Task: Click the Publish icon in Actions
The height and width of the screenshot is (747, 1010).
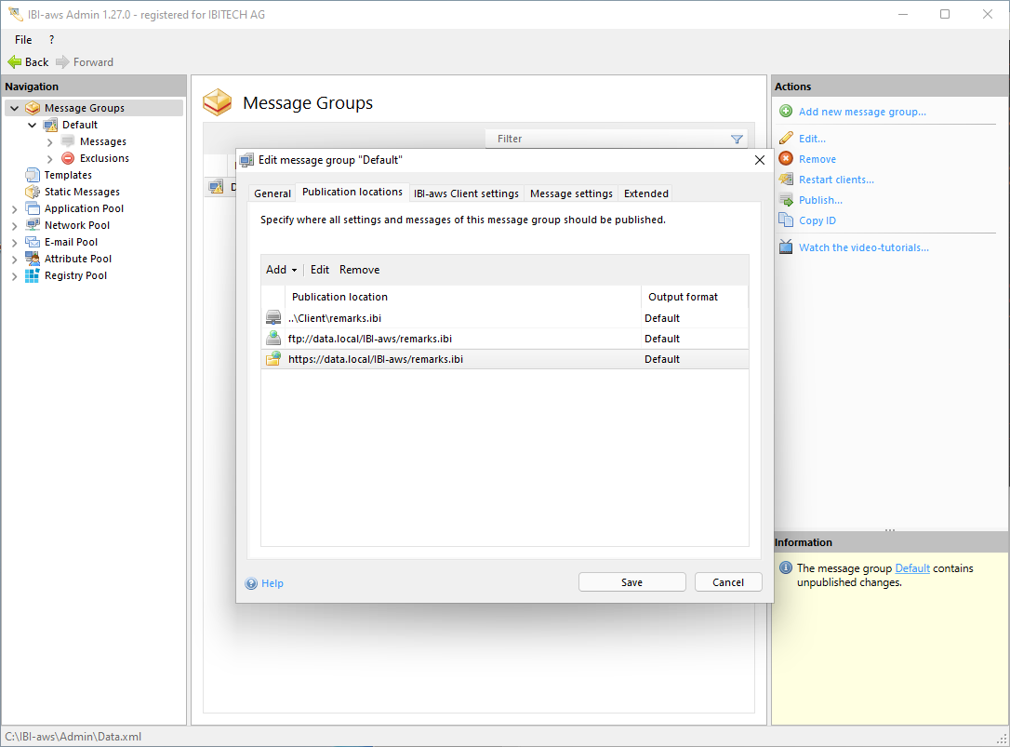Action: (786, 200)
